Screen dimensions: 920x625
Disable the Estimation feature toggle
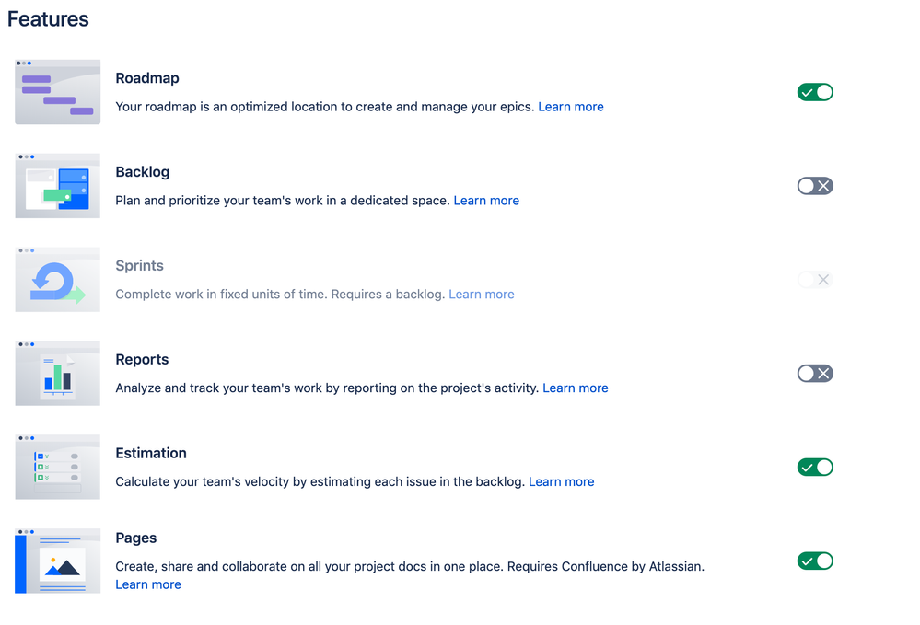pyautogui.click(x=815, y=467)
